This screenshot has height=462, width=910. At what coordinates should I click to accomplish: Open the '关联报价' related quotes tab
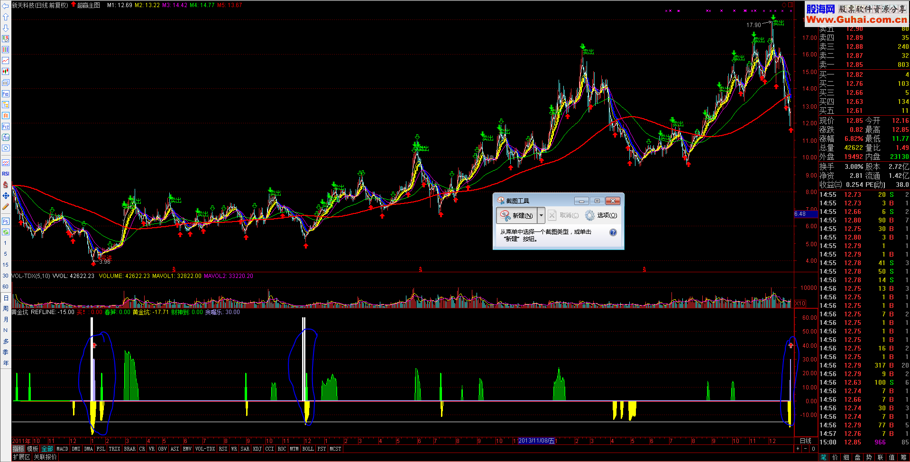point(45,457)
